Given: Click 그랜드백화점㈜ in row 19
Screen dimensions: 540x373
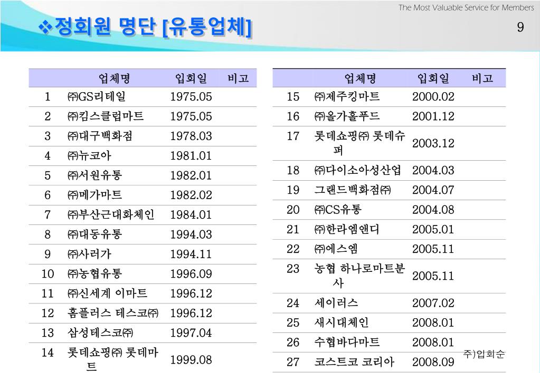Looking at the screenshot, I should pos(353,190).
